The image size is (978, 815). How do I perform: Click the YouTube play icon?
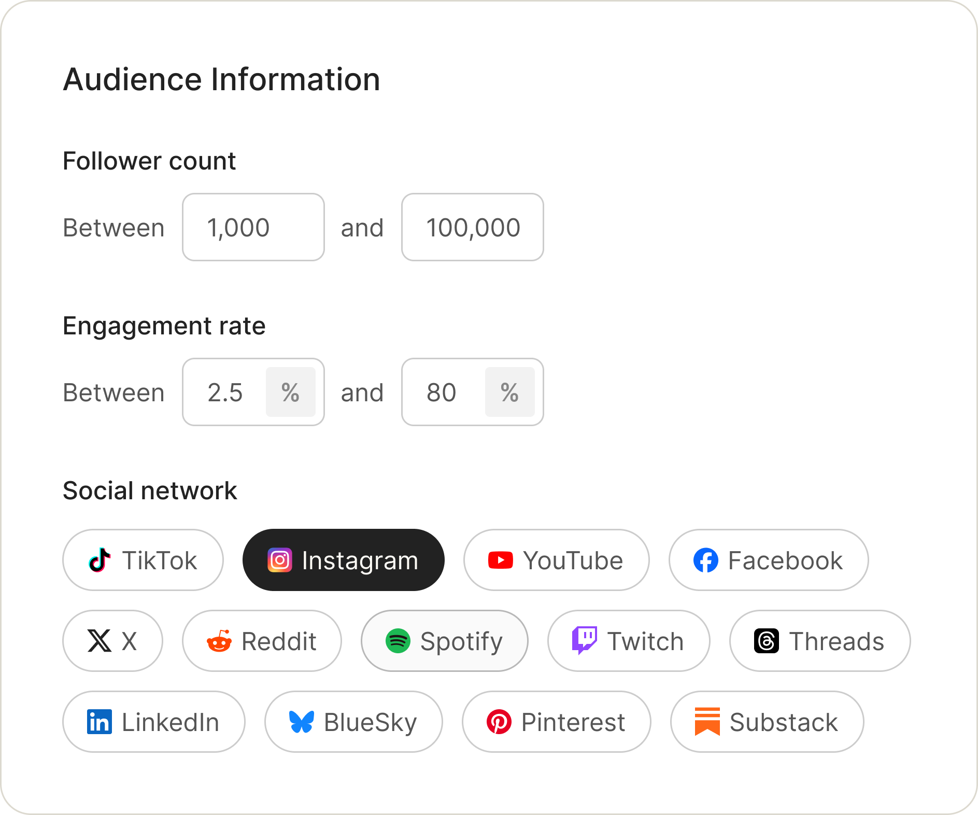pyautogui.click(x=501, y=560)
